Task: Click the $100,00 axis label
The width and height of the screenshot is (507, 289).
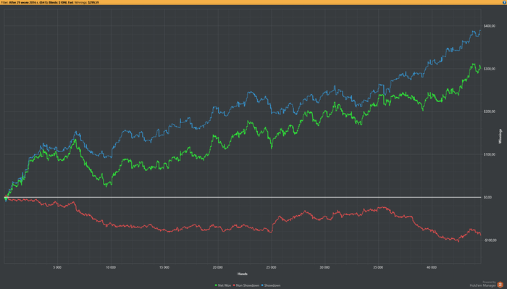Action: coord(489,154)
